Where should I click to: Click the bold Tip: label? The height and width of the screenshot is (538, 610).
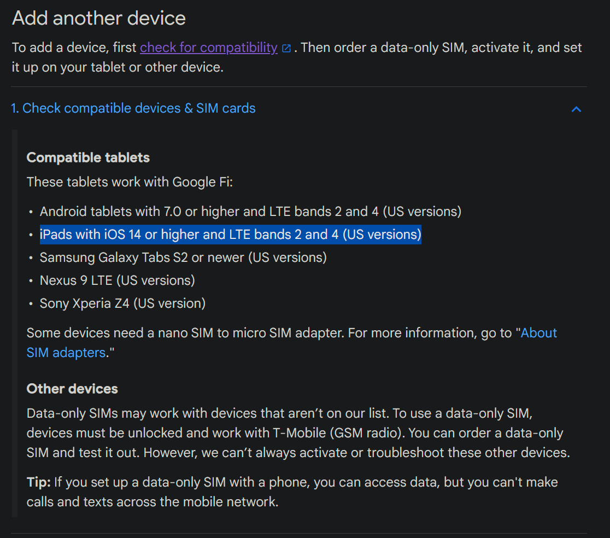(38, 482)
